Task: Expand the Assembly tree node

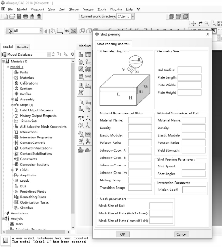Action: coord(13,99)
